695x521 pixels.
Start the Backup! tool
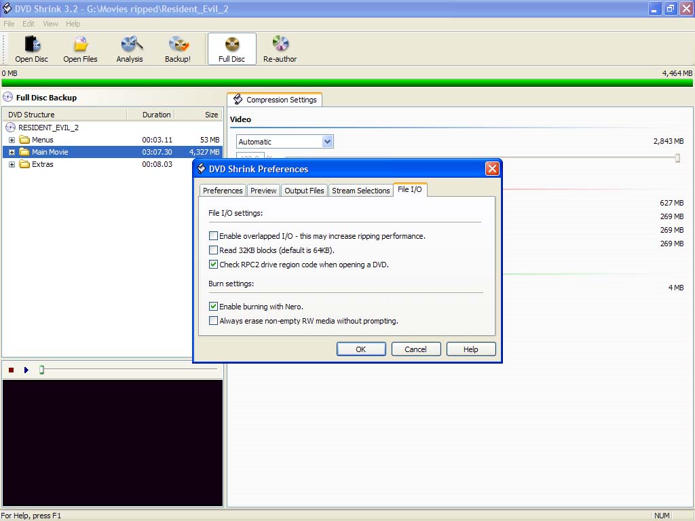pyautogui.click(x=178, y=49)
